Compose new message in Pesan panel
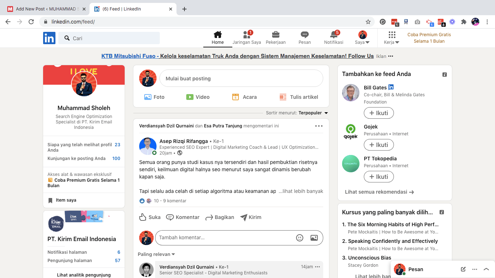The width and height of the screenshot is (495, 278). [463, 269]
